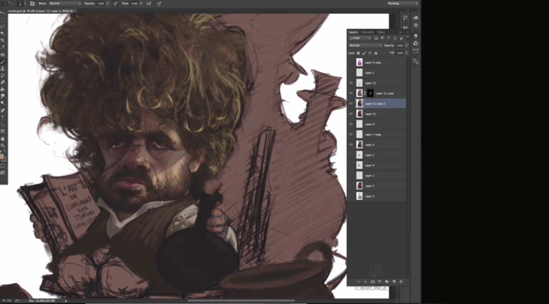
Task: Select the Hand tool
Action: pos(3,139)
